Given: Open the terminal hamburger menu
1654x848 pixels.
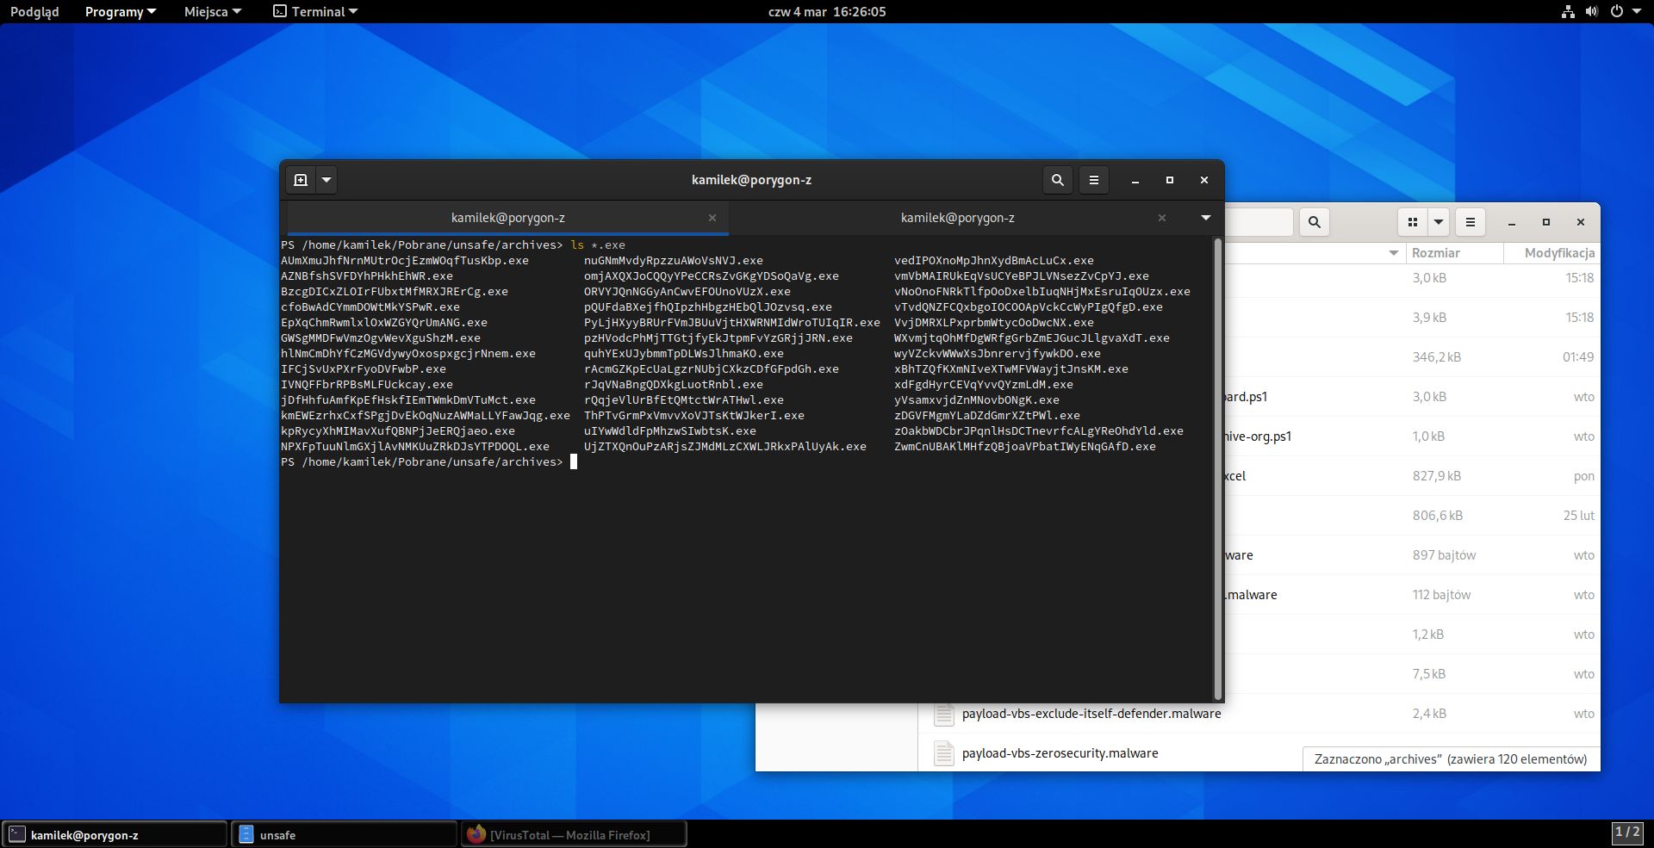Looking at the screenshot, I should pos(1094,180).
